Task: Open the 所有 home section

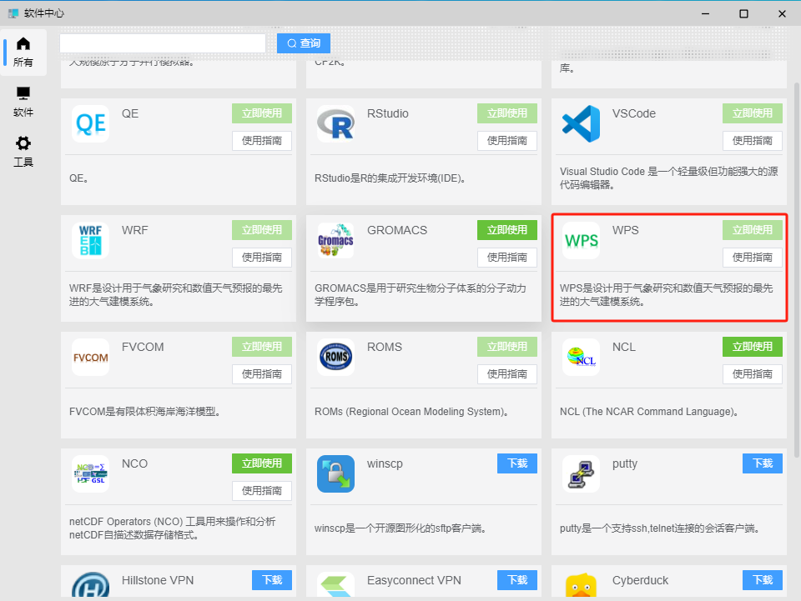Action: [23, 53]
